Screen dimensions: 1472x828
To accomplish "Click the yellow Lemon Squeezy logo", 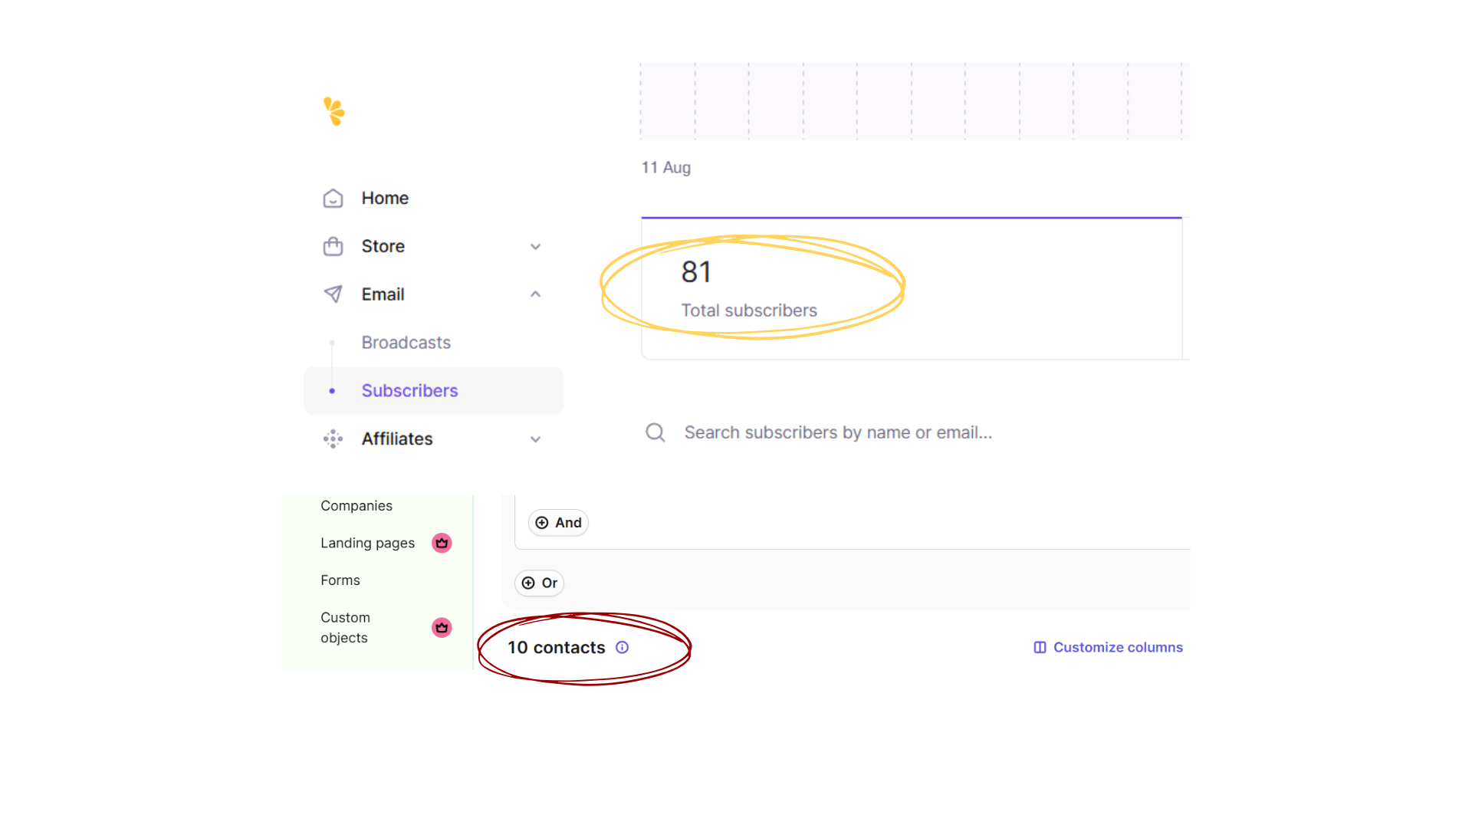I will coord(334,112).
